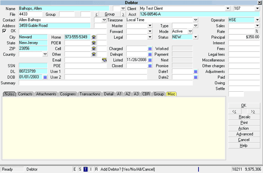Click the highlighted T status bar indicator
Screen dimensions: 263x173
(86, 169)
